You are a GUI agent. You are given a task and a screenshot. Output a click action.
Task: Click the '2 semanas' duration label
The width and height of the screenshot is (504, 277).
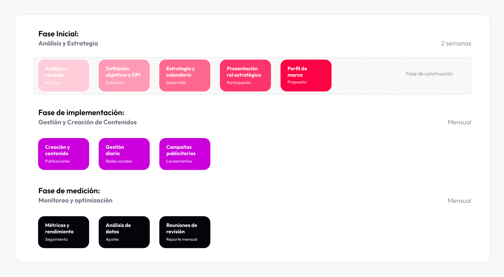[x=456, y=44]
